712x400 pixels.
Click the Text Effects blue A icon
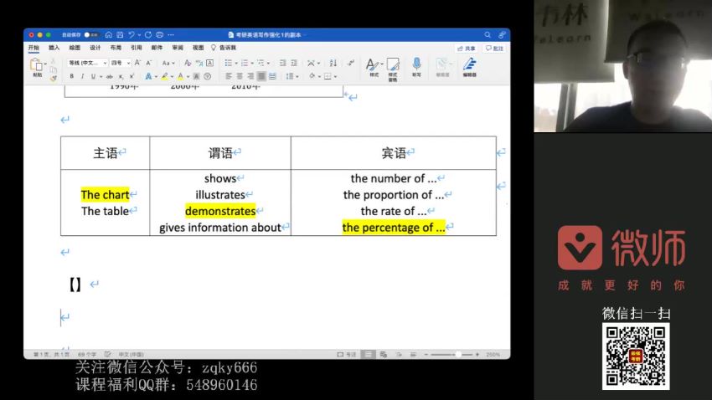(x=148, y=77)
